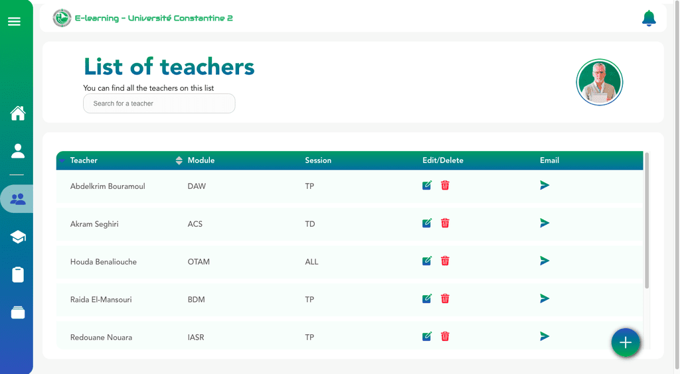Send email to Raida El-Mansouri

pos(545,298)
